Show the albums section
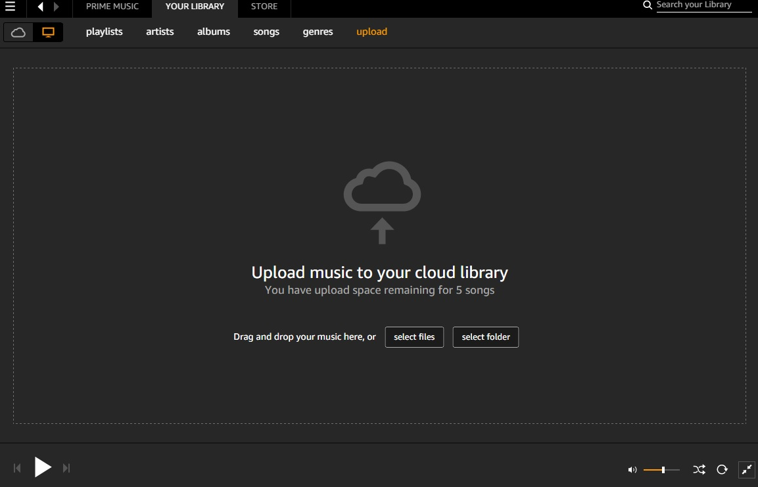Viewport: 758px width, 487px height. 214,32
